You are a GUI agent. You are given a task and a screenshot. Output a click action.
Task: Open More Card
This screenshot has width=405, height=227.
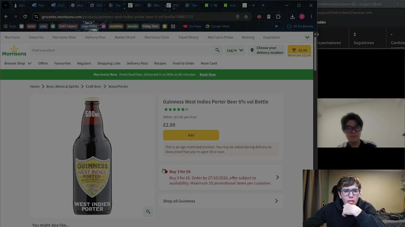pyautogui.click(x=209, y=63)
